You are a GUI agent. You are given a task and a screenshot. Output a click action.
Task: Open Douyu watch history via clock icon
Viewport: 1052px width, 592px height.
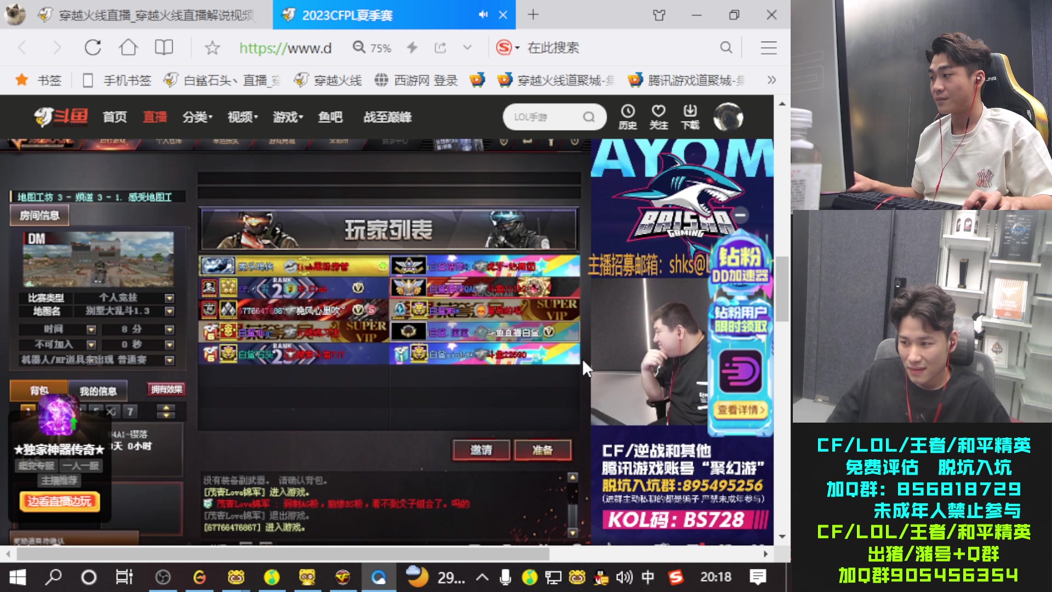click(628, 117)
